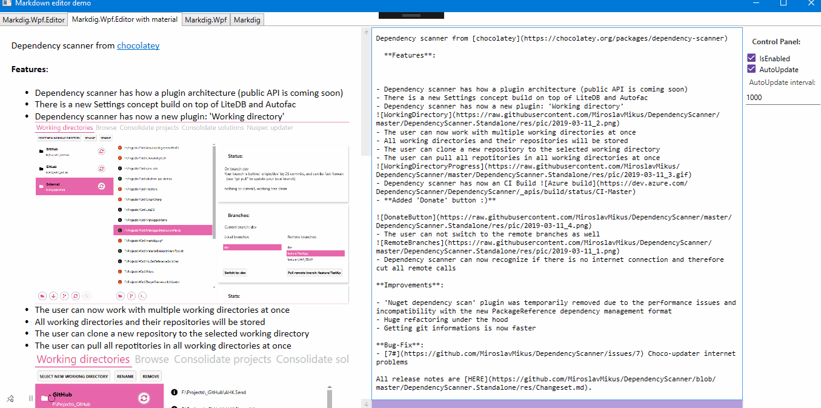Click the preview bullet 'pull all repotitories'
Viewport: 821px width, 408px height.
click(x=163, y=346)
